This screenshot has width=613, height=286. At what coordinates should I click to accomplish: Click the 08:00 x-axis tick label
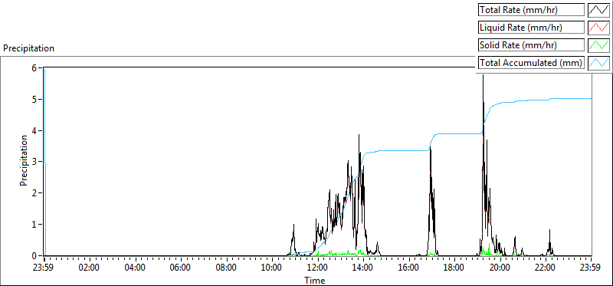pyautogui.click(x=227, y=268)
